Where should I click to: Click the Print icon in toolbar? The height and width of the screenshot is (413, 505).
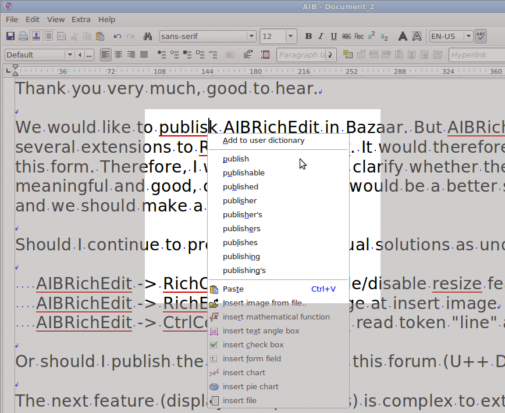23,36
